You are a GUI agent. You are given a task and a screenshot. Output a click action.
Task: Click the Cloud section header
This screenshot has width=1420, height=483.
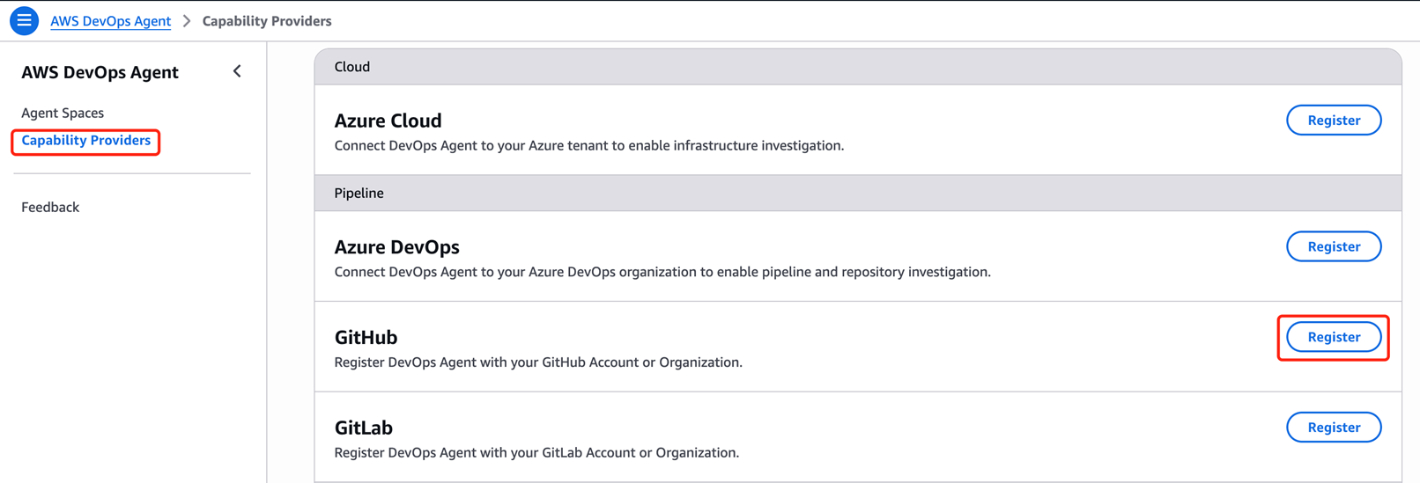pyautogui.click(x=352, y=67)
